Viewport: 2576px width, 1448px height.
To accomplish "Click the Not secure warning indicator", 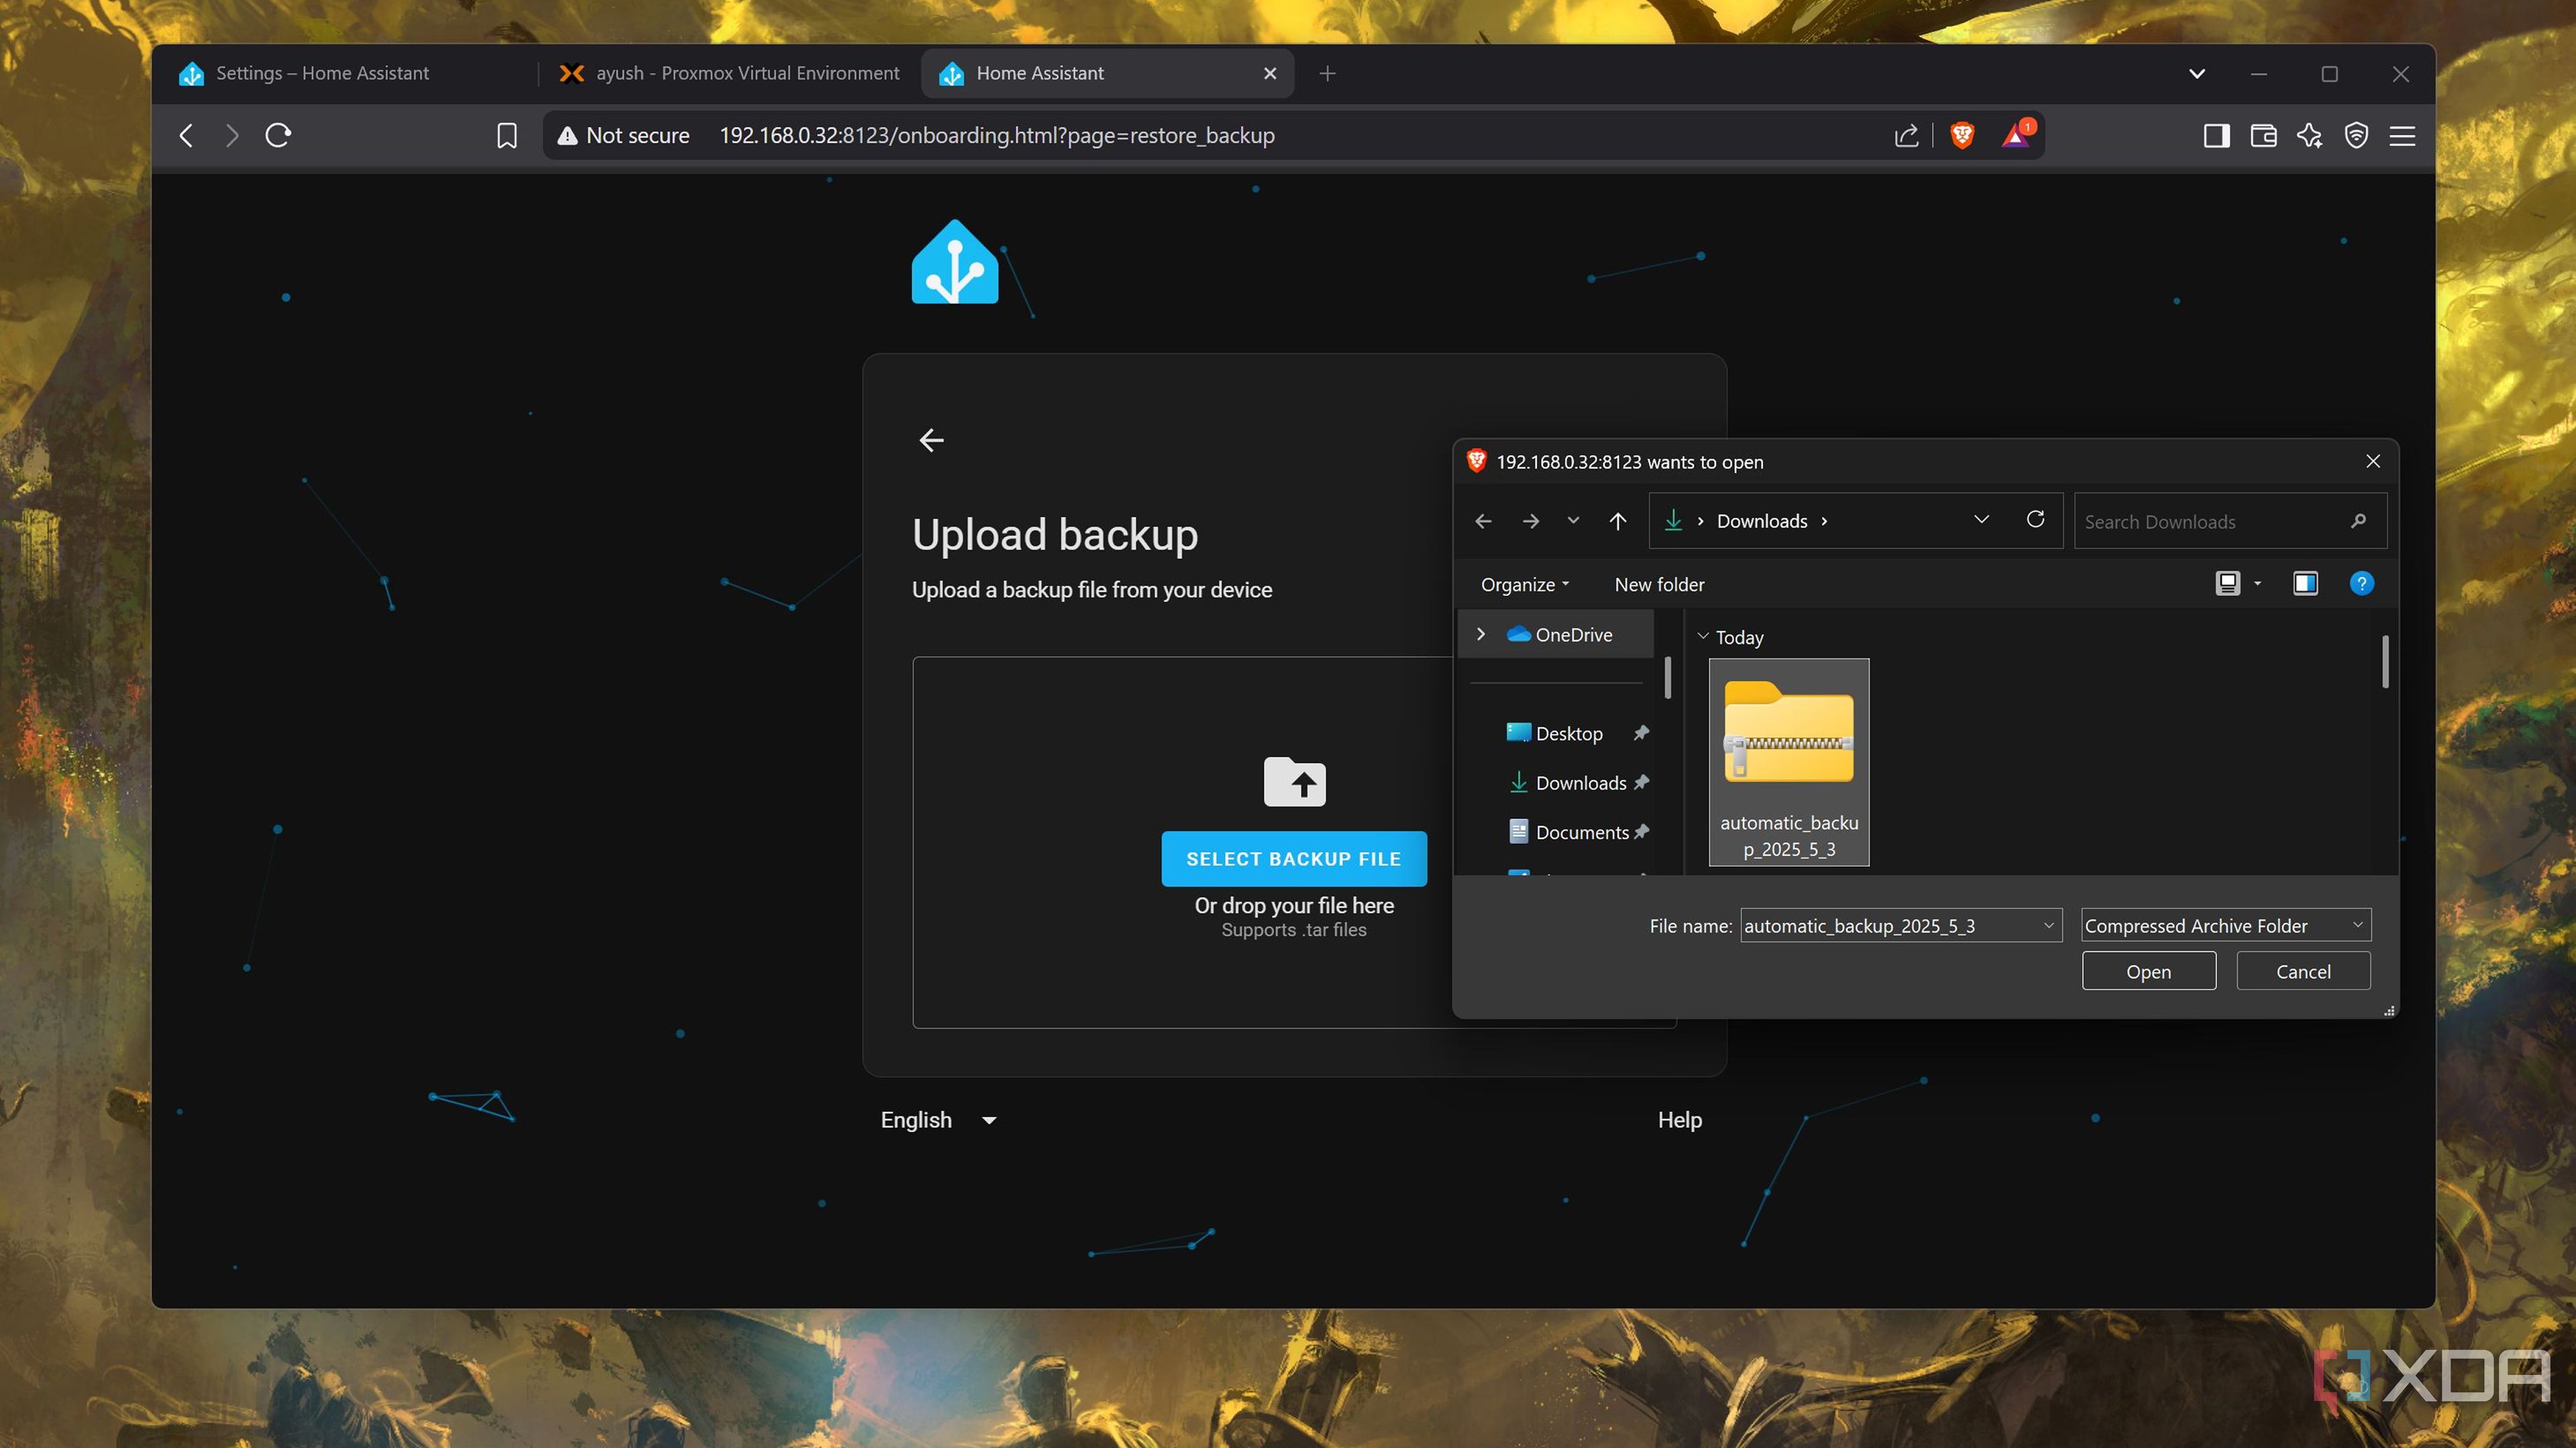I will (623, 135).
